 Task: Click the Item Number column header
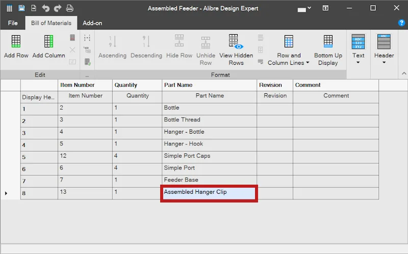coord(85,85)
